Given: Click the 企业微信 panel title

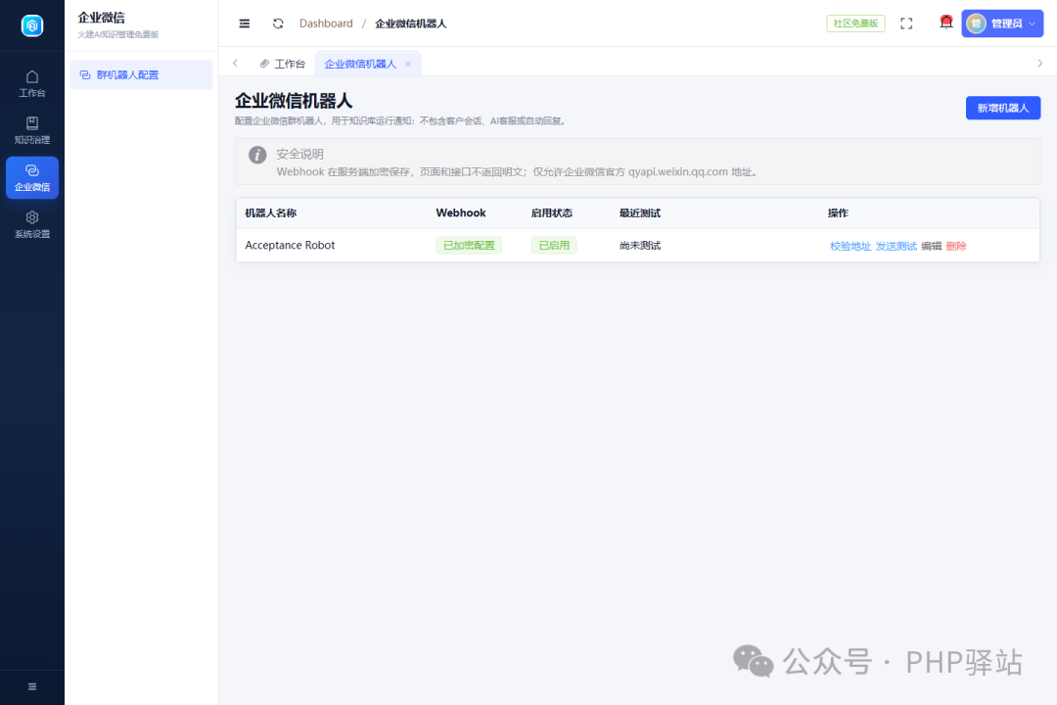Looking at the screenshot, I should 101,18.
